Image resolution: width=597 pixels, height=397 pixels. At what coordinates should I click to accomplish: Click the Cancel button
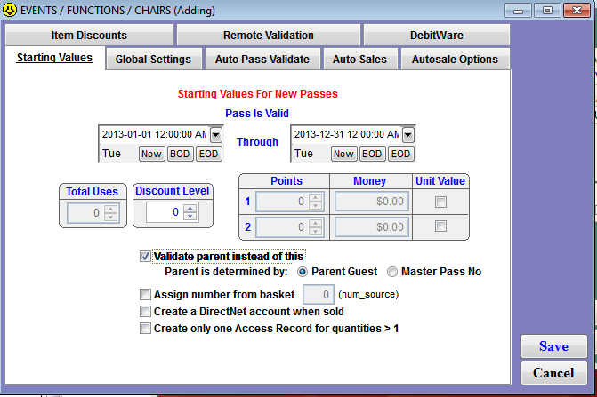554,373
